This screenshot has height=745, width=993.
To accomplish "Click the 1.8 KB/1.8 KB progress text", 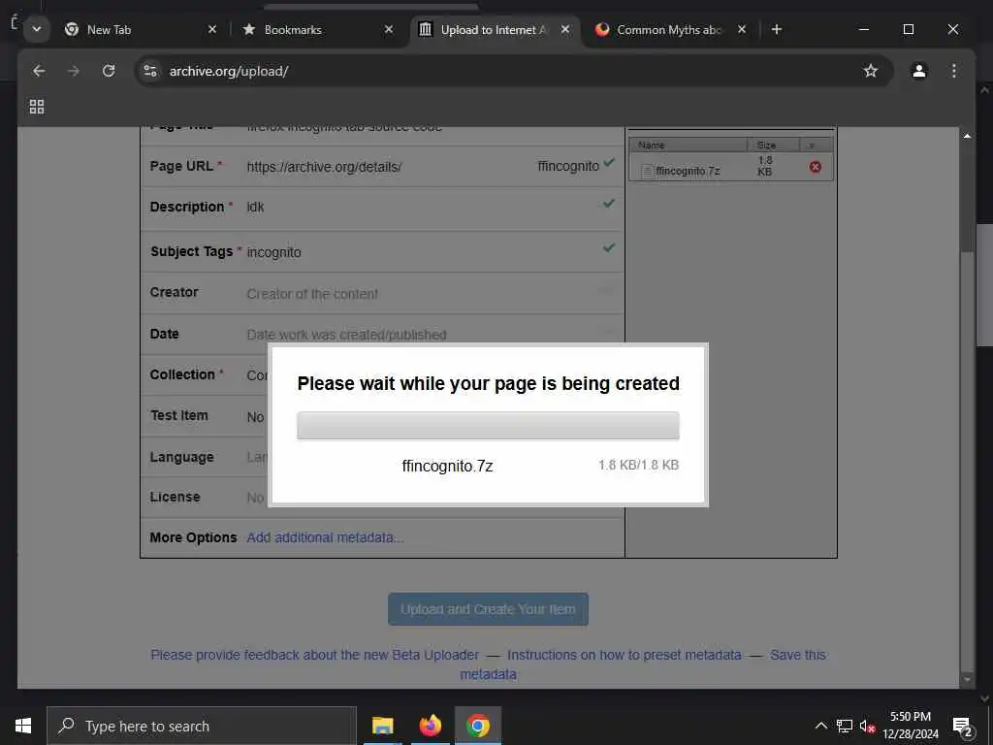I will [x=638, y=465].
